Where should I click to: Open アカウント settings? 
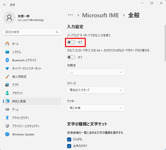pyautogui.click(x=32, y=93)
